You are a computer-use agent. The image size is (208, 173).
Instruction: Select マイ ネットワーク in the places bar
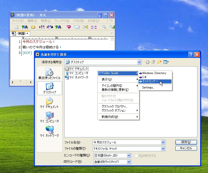coord(49,132)
